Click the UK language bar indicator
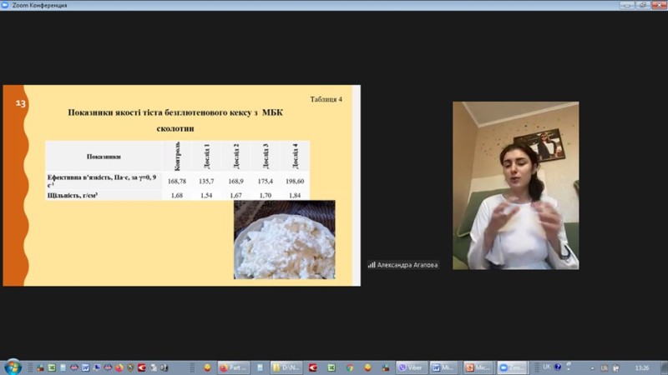 [x=547, y=367]
